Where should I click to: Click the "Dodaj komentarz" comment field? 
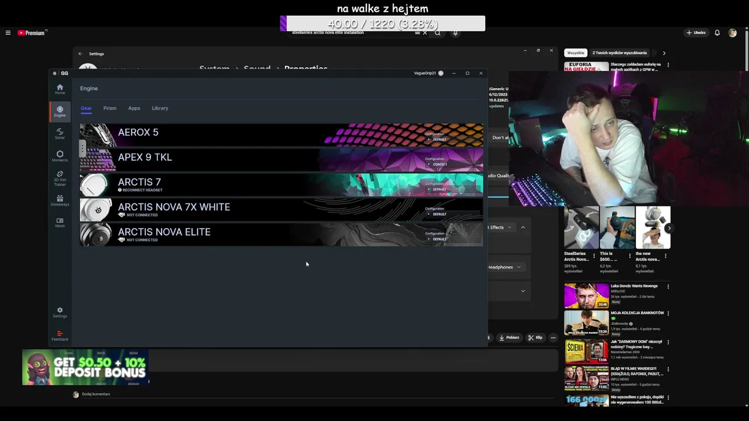(96, 394)
